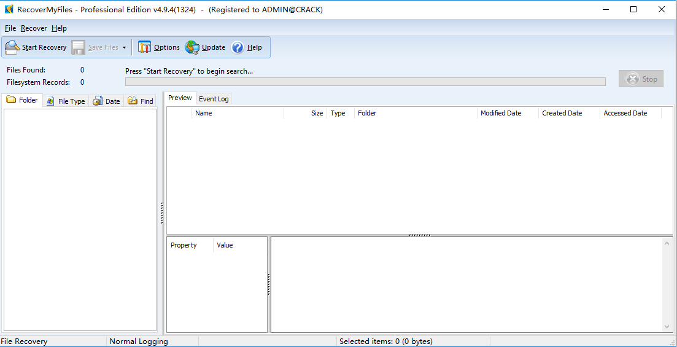Screen dimensions: 677x347
Task: Click the Files Found label
Action: [x=26, y=70]
